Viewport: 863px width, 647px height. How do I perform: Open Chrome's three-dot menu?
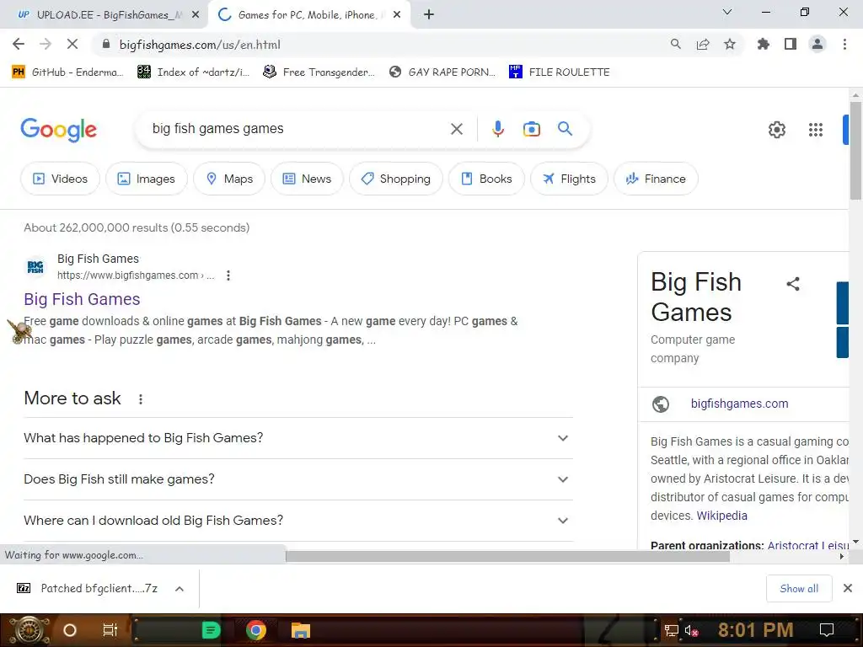pos(844,44)
